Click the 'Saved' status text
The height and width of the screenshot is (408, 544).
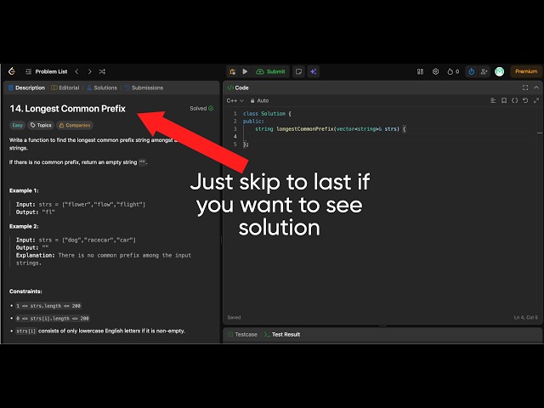click(x=234, y=317)
